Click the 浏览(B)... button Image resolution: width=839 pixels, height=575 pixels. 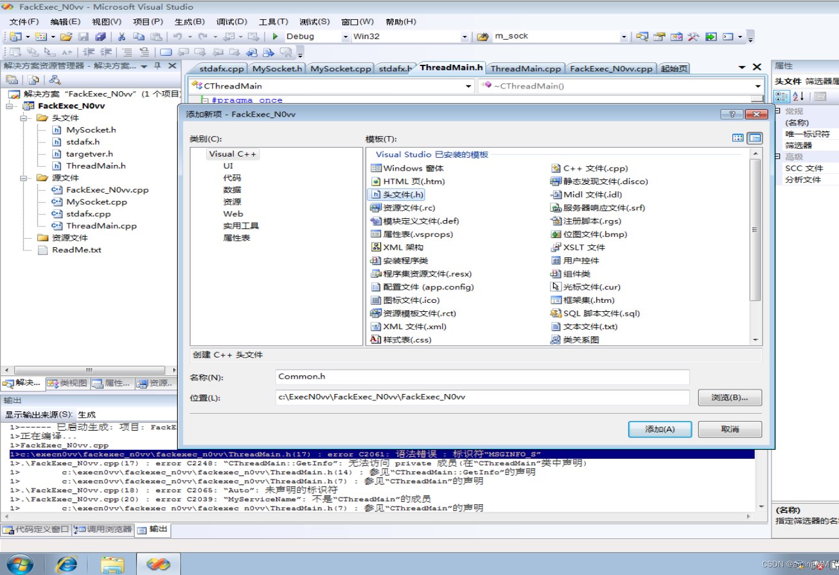click(730, 397)
